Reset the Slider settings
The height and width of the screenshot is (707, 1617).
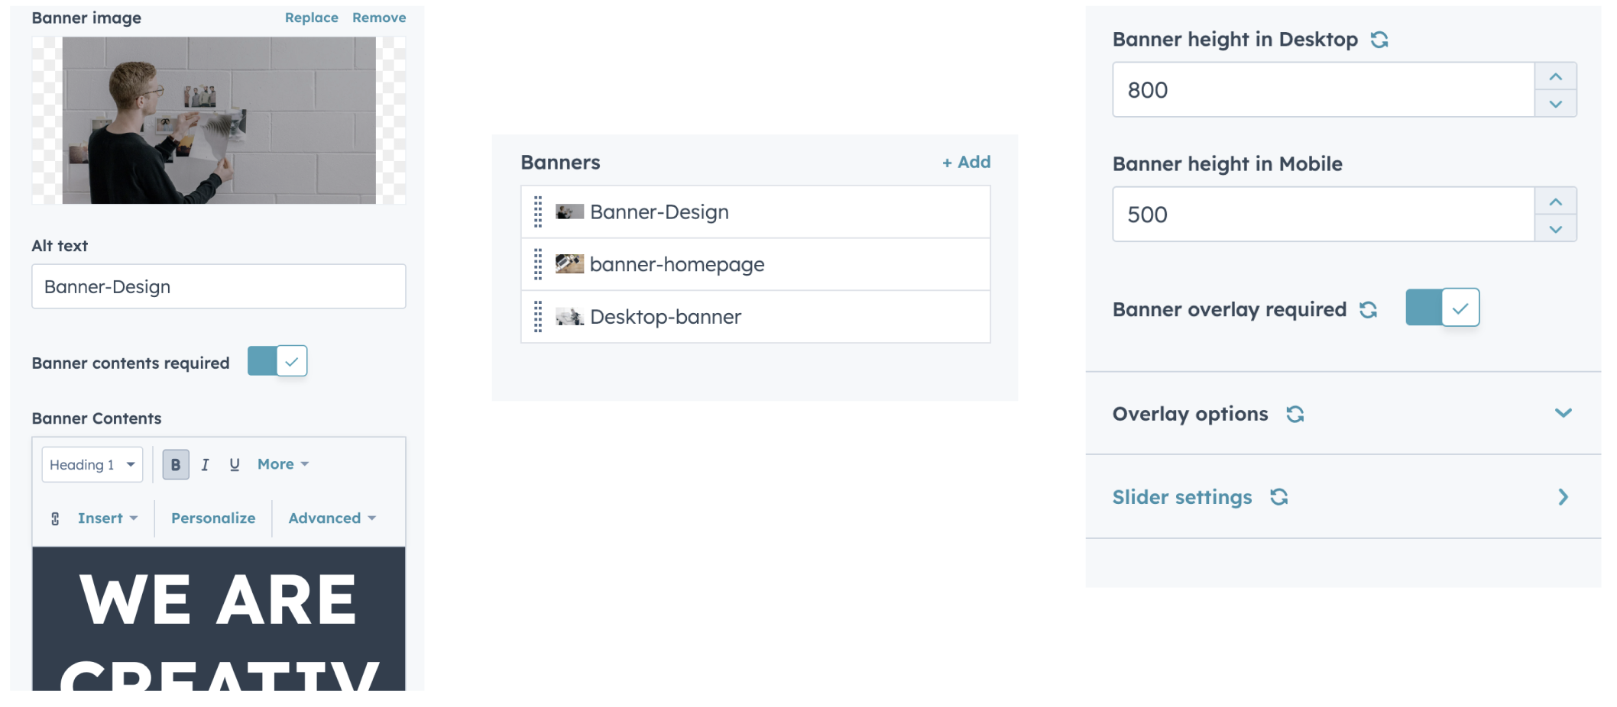coord(1278,497)
